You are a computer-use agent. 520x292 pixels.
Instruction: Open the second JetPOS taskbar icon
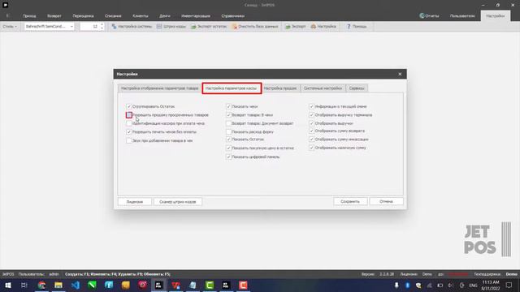point(226,285)
